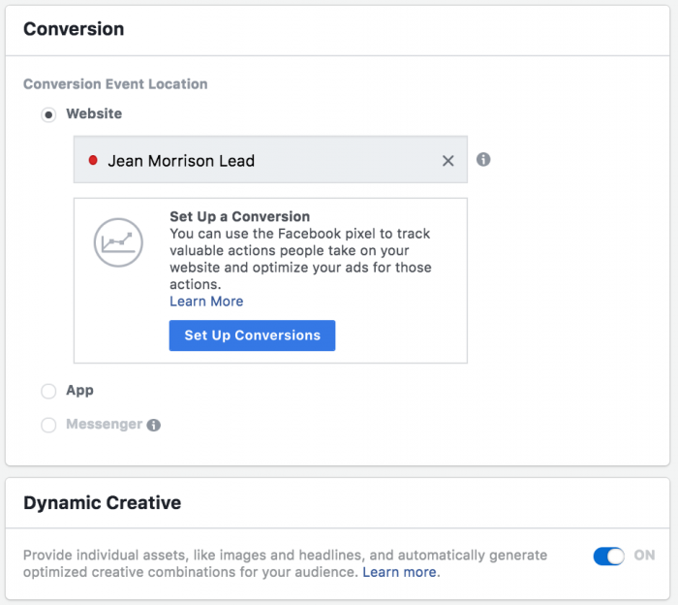Open the Jean Morrison Lead pixel field
This screenshot has width=678, height=605.
[x=270, y=160]
